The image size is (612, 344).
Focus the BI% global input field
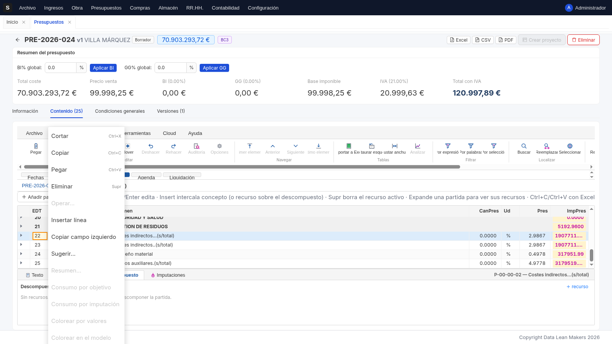60,68
